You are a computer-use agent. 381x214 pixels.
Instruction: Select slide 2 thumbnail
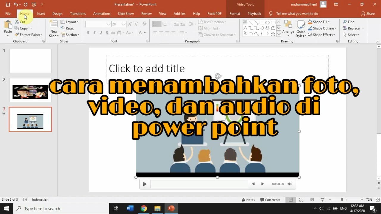[30, 90]
